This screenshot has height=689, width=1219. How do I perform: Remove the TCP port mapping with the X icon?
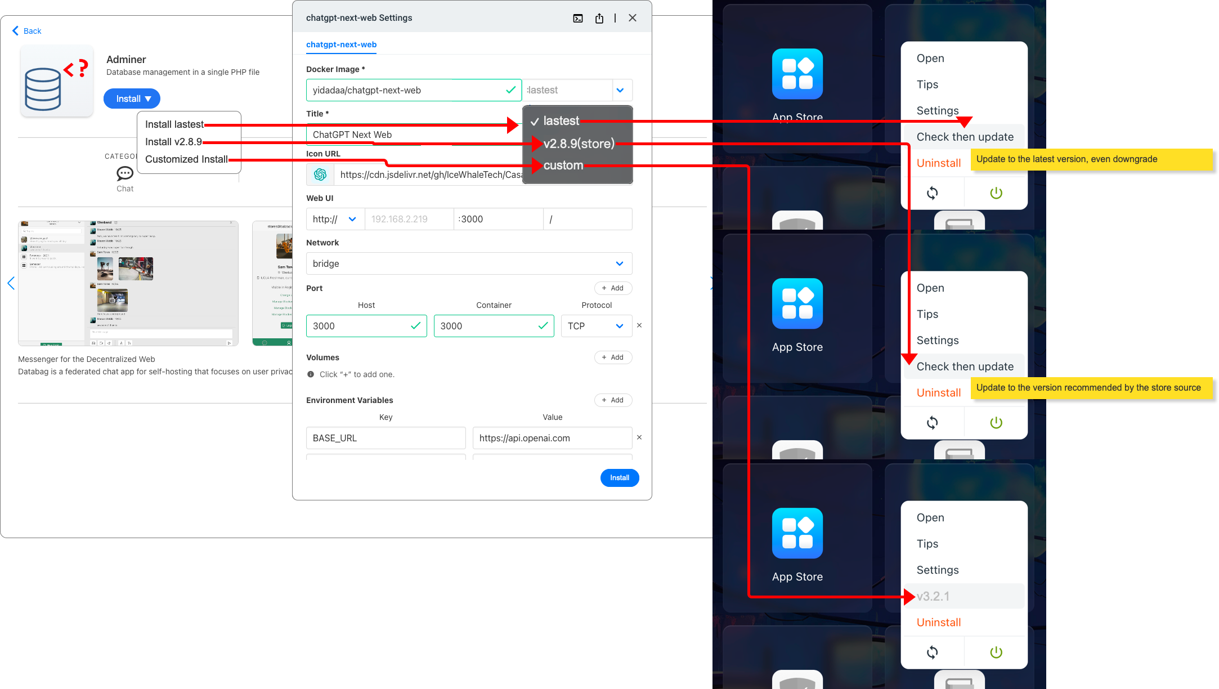tap(639, 325)
